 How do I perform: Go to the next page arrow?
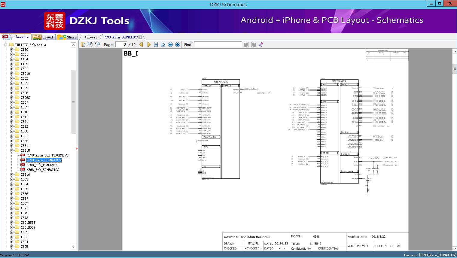pos(149,44)
